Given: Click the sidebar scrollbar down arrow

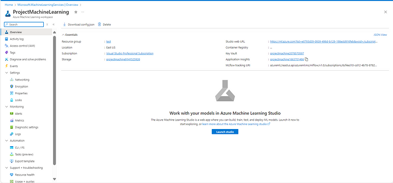Looking at the screenshot, I should pyautogui.click(x=55, y=179).
